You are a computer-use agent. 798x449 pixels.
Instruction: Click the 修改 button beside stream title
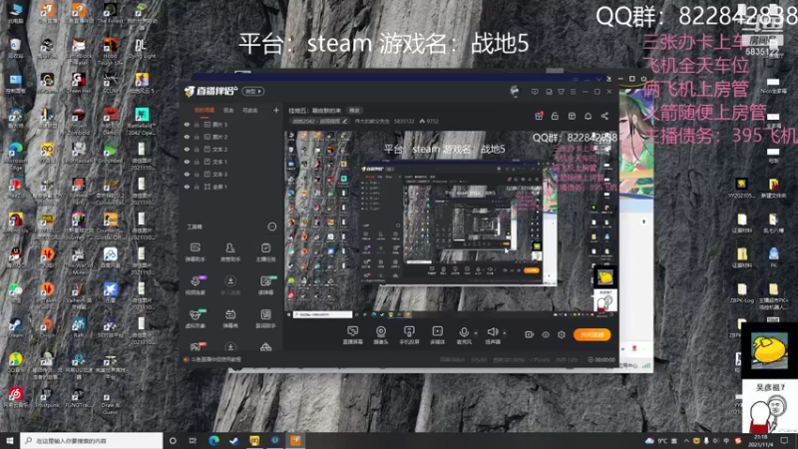354,111
